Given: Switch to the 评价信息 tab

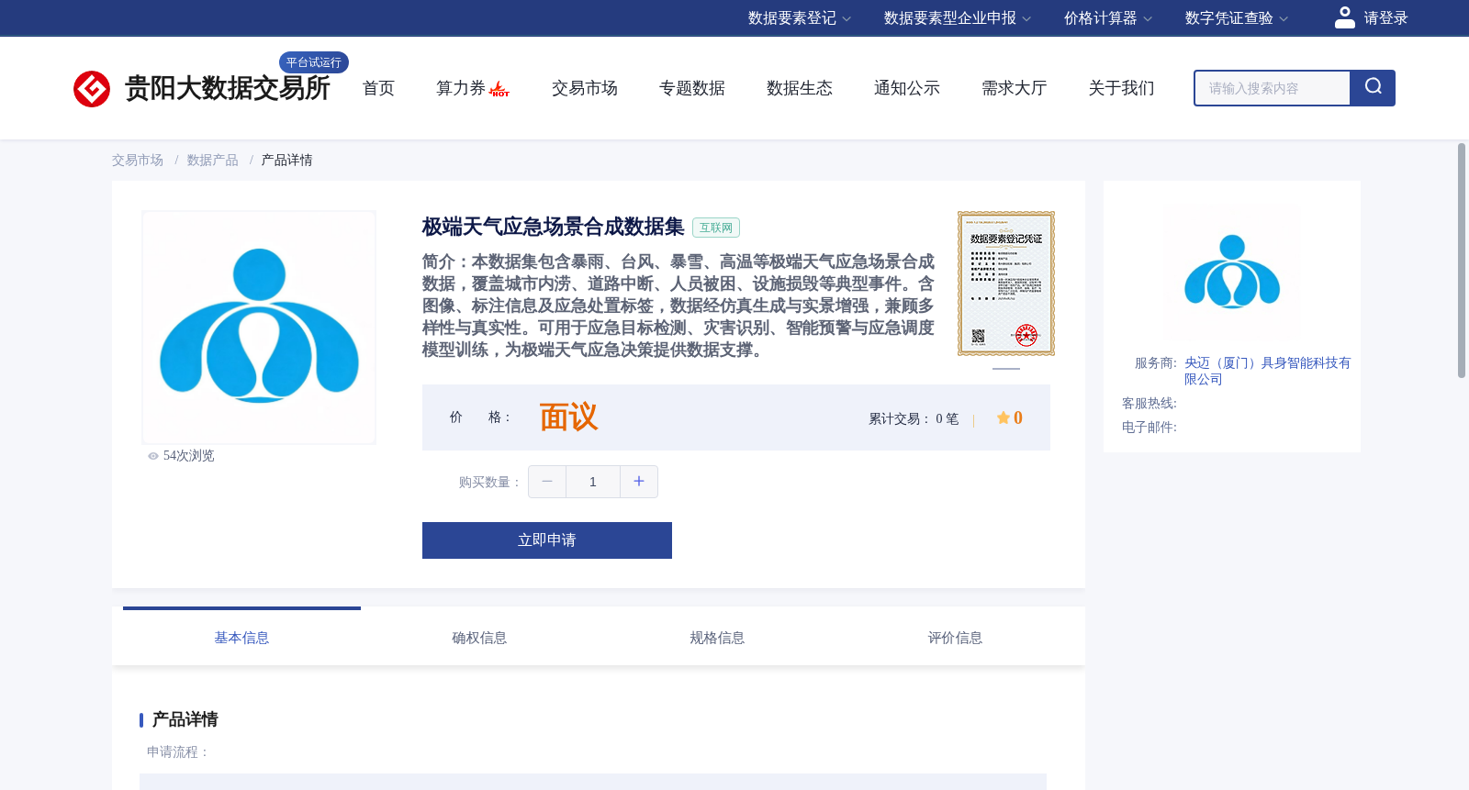Looking at the screenshot, I should (955, 638).
